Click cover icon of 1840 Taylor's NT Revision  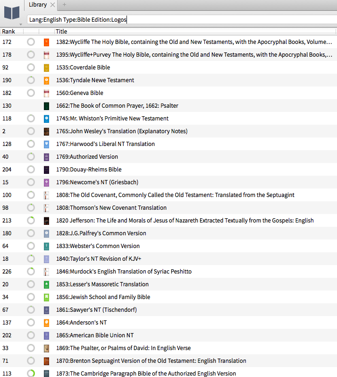coord(46,259)
